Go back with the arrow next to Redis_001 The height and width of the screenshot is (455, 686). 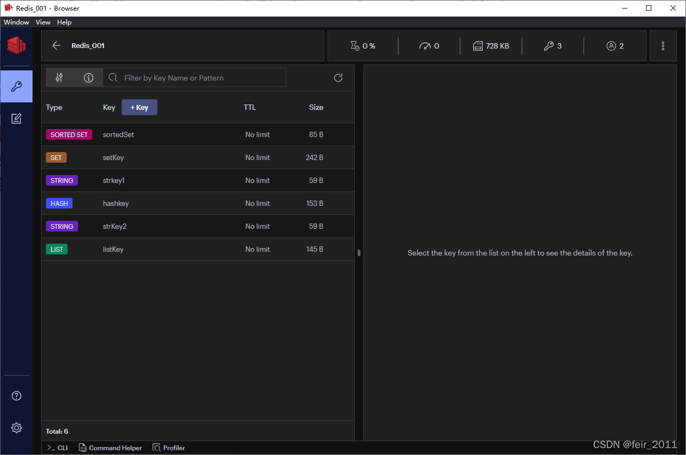[57, 46]
